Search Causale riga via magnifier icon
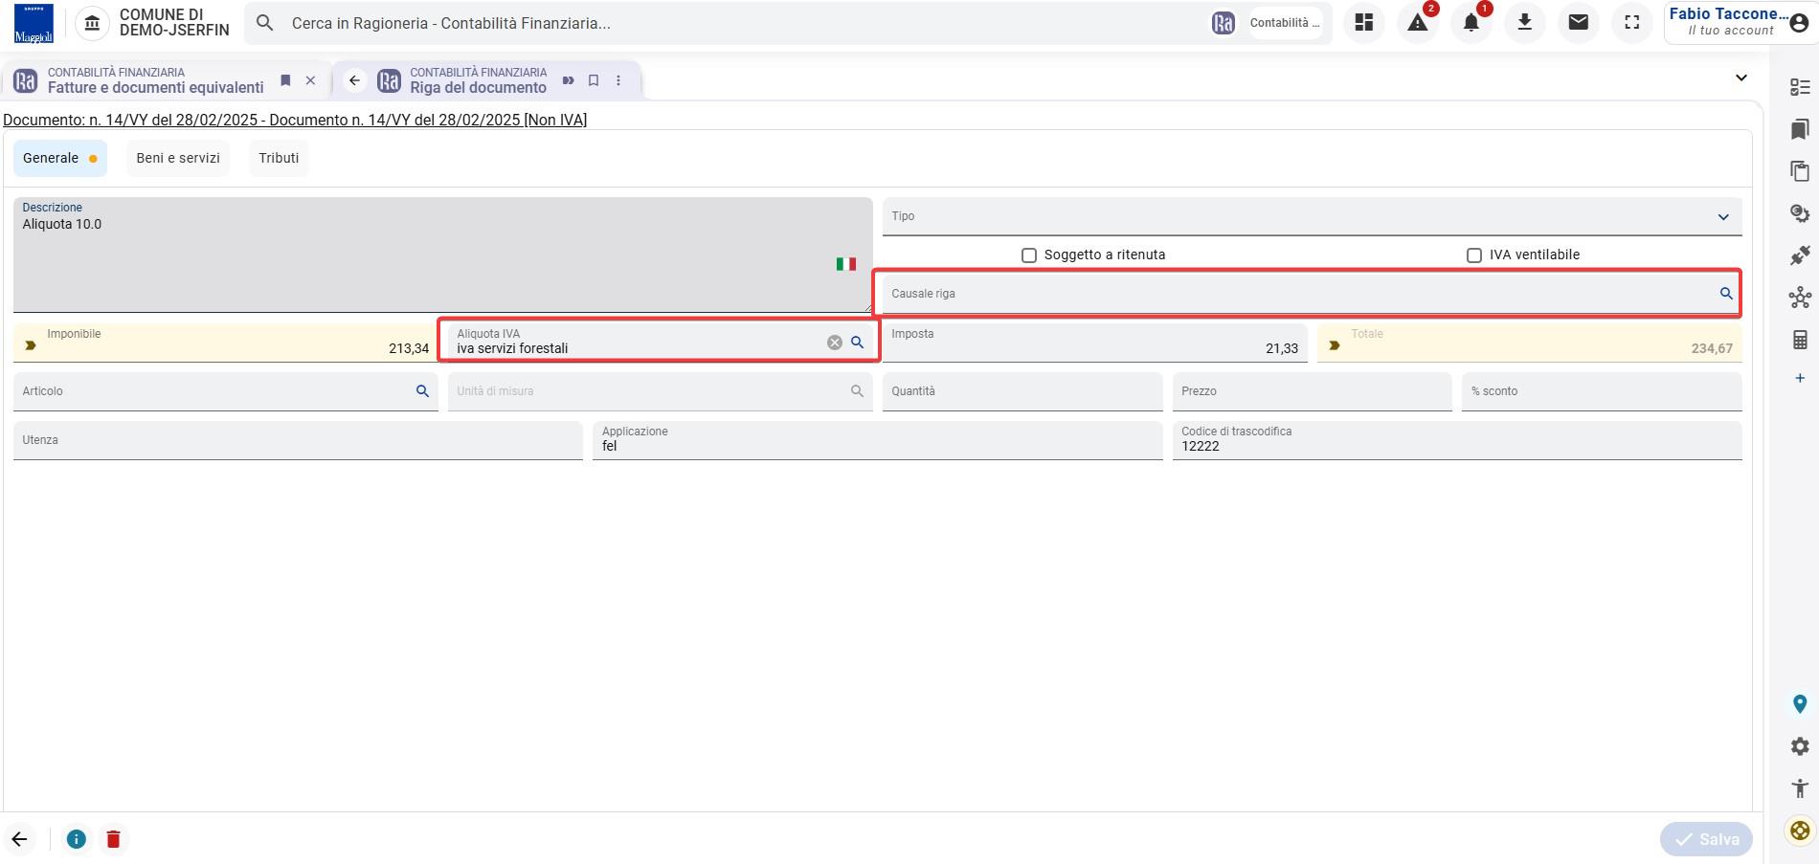Screen dimensions: 1819x864 click(1726, 294)
